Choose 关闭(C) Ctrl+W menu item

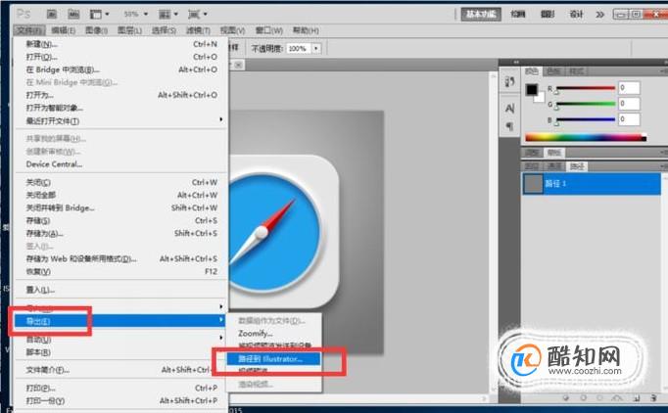click(121, 182)
